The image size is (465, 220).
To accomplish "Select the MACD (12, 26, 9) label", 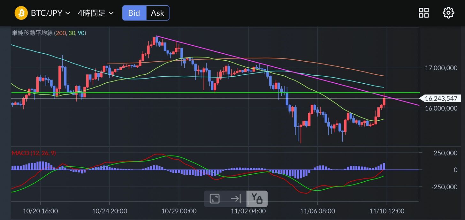I will pyautogui.click(x=34, y=153).
